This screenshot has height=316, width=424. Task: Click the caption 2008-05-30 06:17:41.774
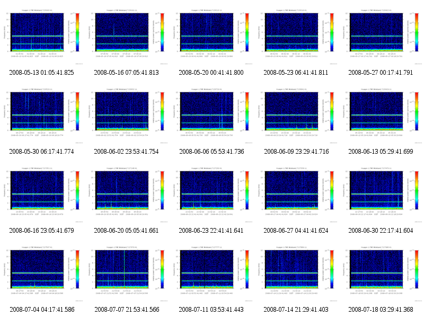click(42, 152)
